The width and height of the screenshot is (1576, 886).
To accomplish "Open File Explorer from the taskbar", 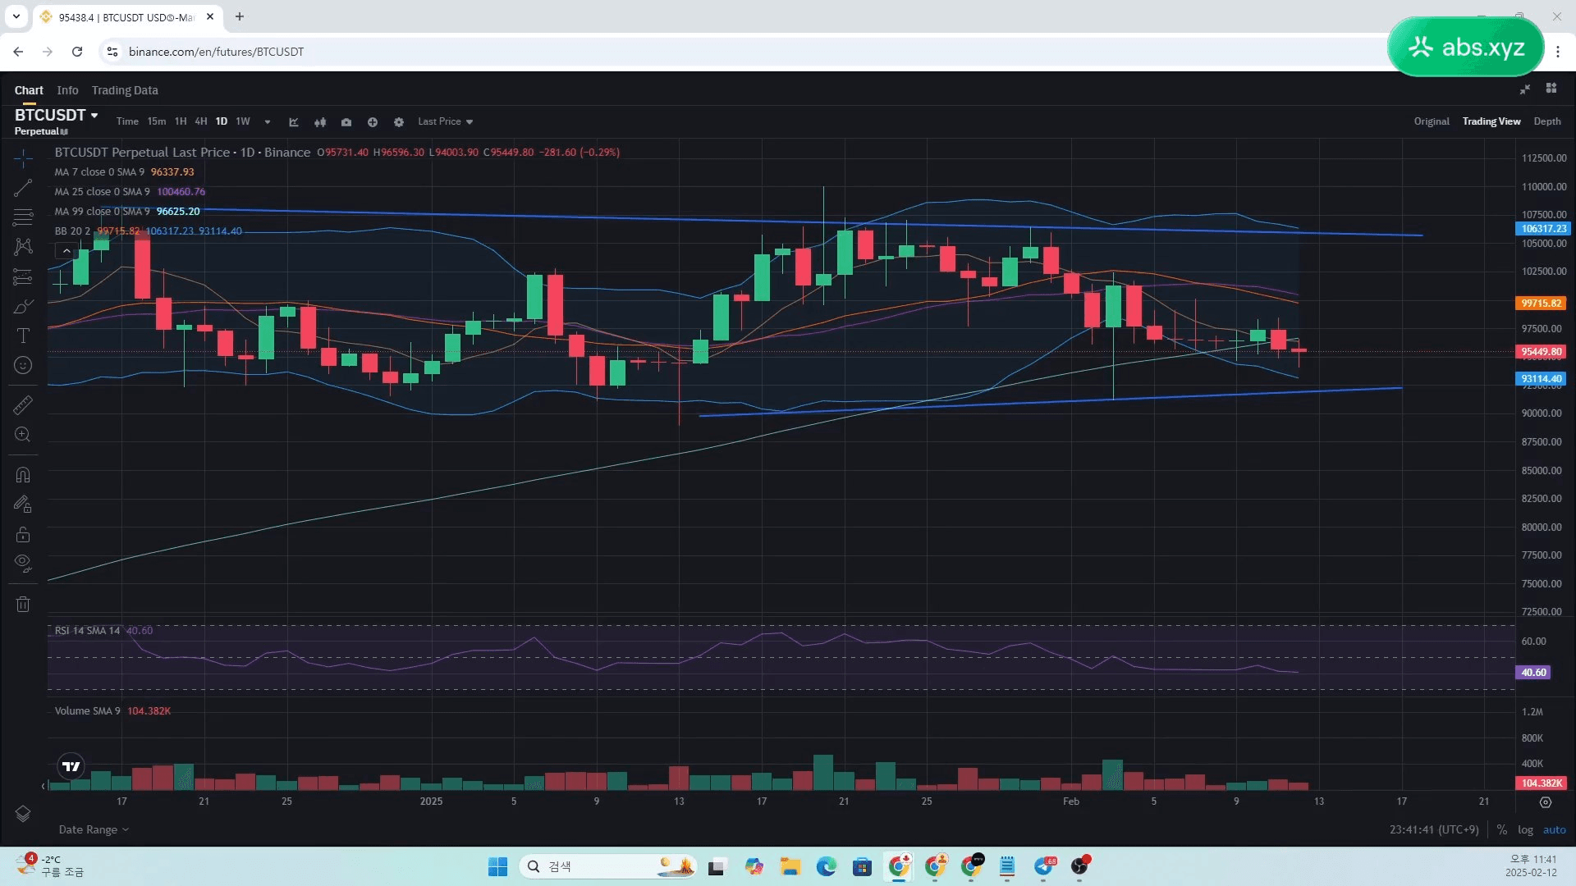I will 790,866.
